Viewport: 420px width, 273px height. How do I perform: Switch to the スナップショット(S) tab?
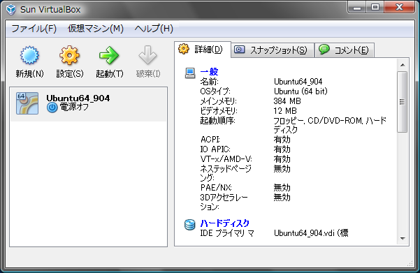click(x=273, y=50)
